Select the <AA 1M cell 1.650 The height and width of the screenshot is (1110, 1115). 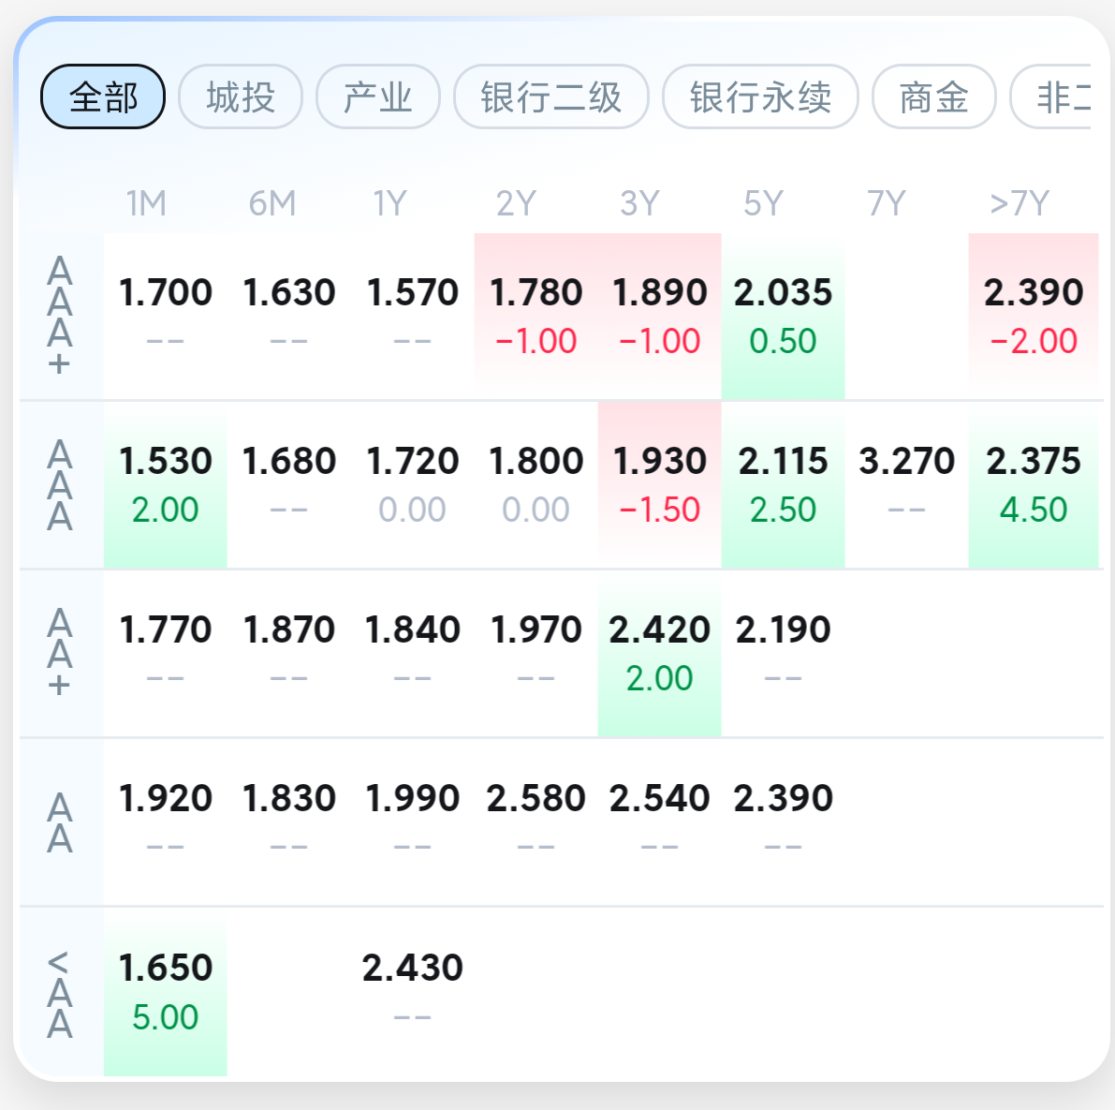pyautogui.click(x=165, y=990)
